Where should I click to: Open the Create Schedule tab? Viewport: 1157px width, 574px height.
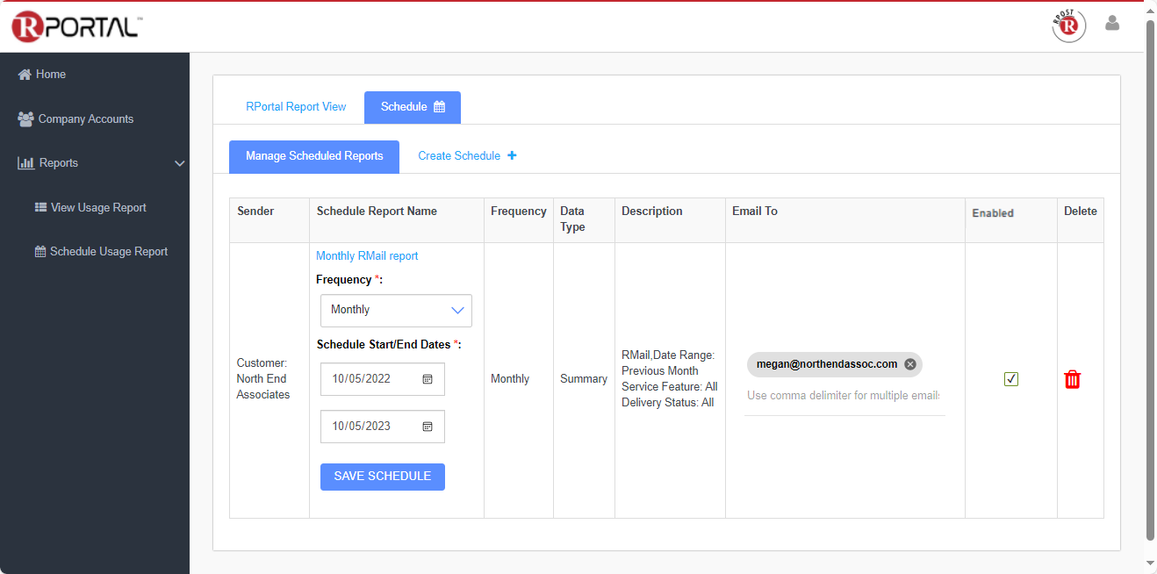point(466,156)
